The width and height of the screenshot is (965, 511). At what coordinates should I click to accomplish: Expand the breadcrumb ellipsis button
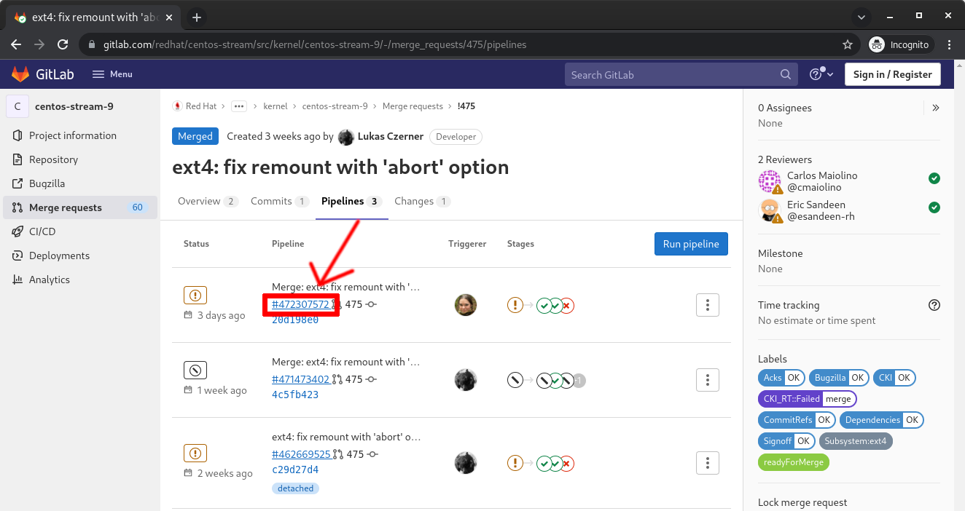(238, 106)
